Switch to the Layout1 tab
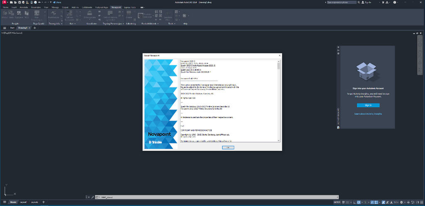Viewport: 425px width, 206px height. [x=24, y=202]
